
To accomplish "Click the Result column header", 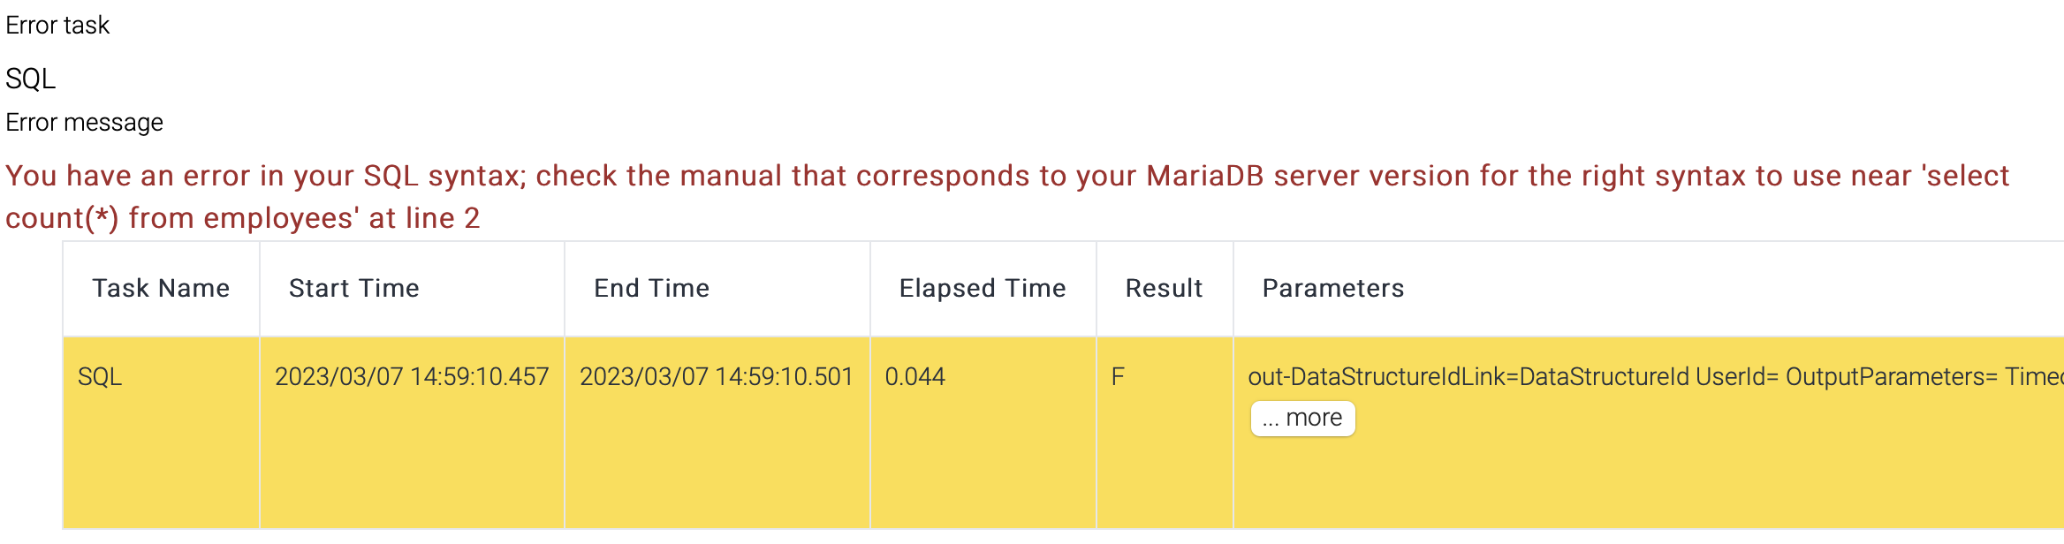I will point(1164,289).
